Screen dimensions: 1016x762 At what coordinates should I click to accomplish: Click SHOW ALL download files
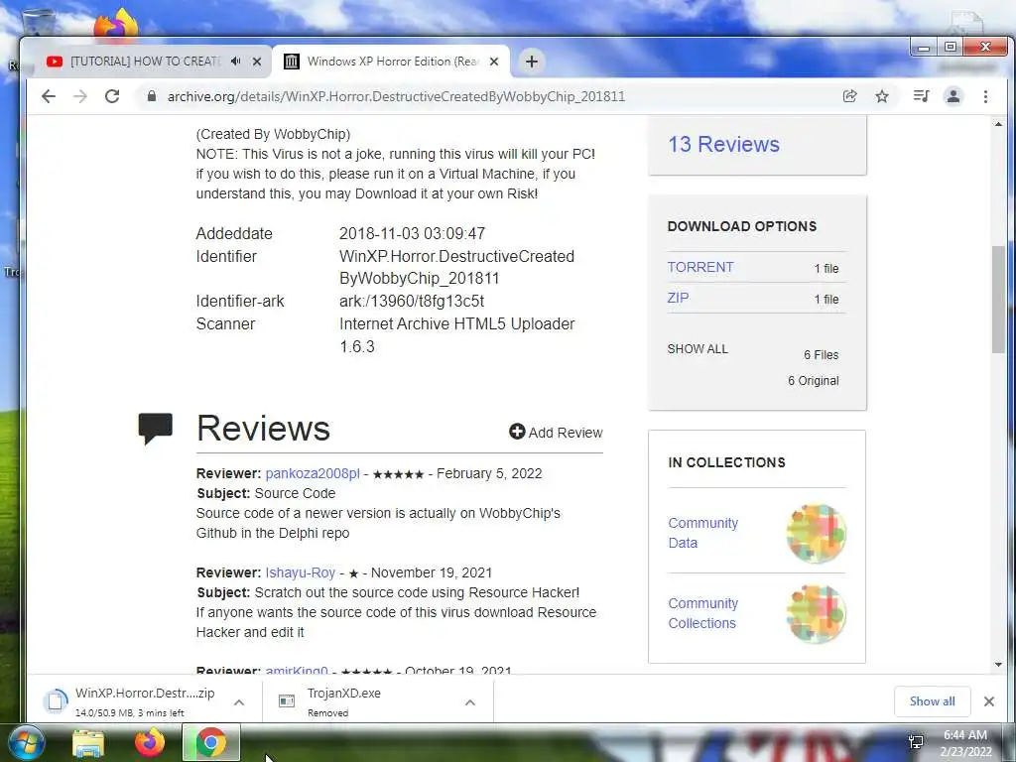click(698, 348)
